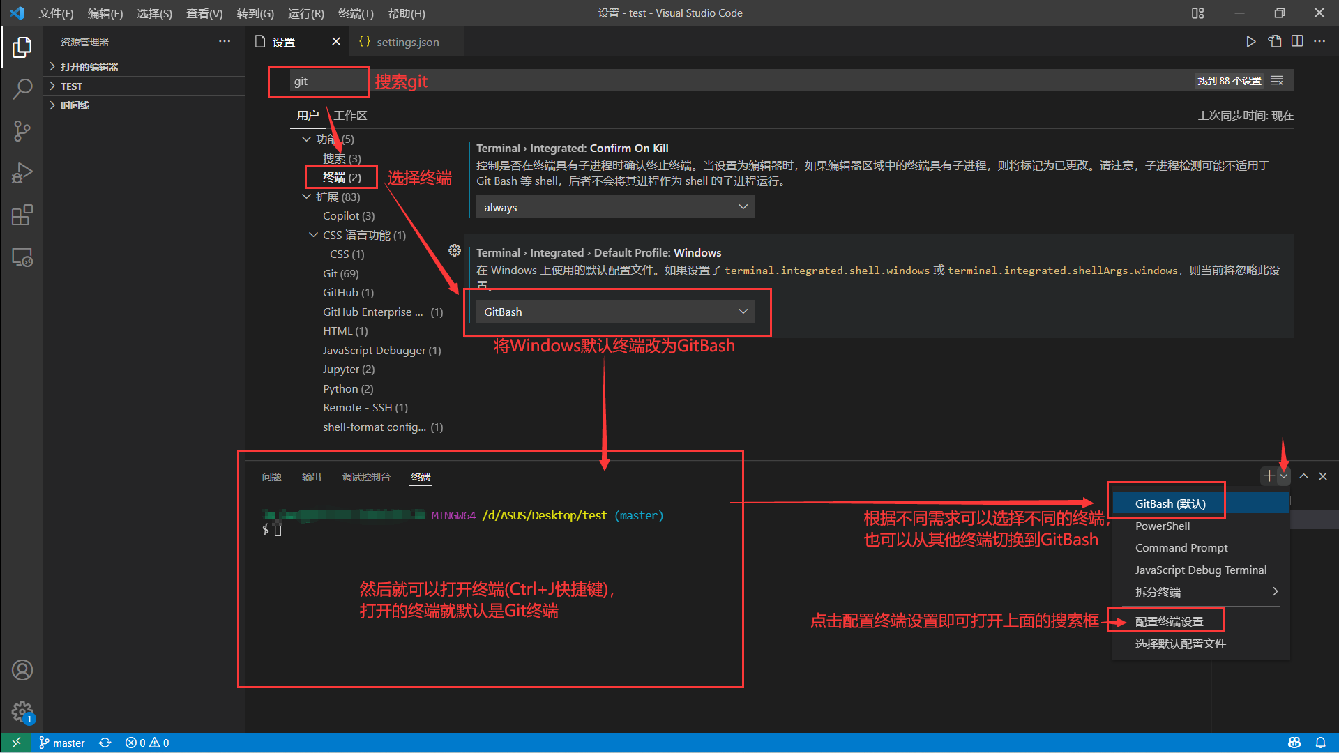1339x753 pixels.
Task: Click 选择默认配置文件 menu entry
Action: tap(1201, 644)
